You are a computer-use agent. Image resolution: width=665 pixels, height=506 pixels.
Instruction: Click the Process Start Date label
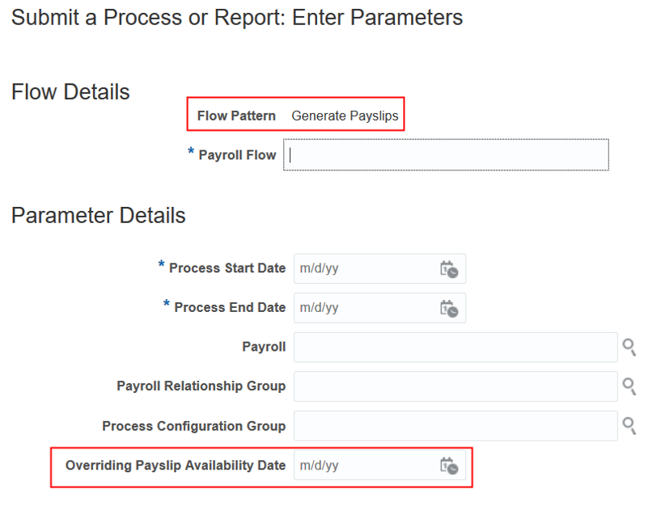(227, 268)
